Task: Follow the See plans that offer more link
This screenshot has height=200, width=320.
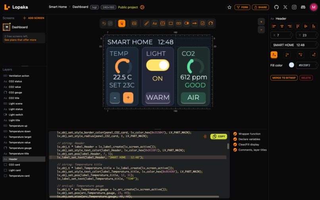Action: pos(20,40)
